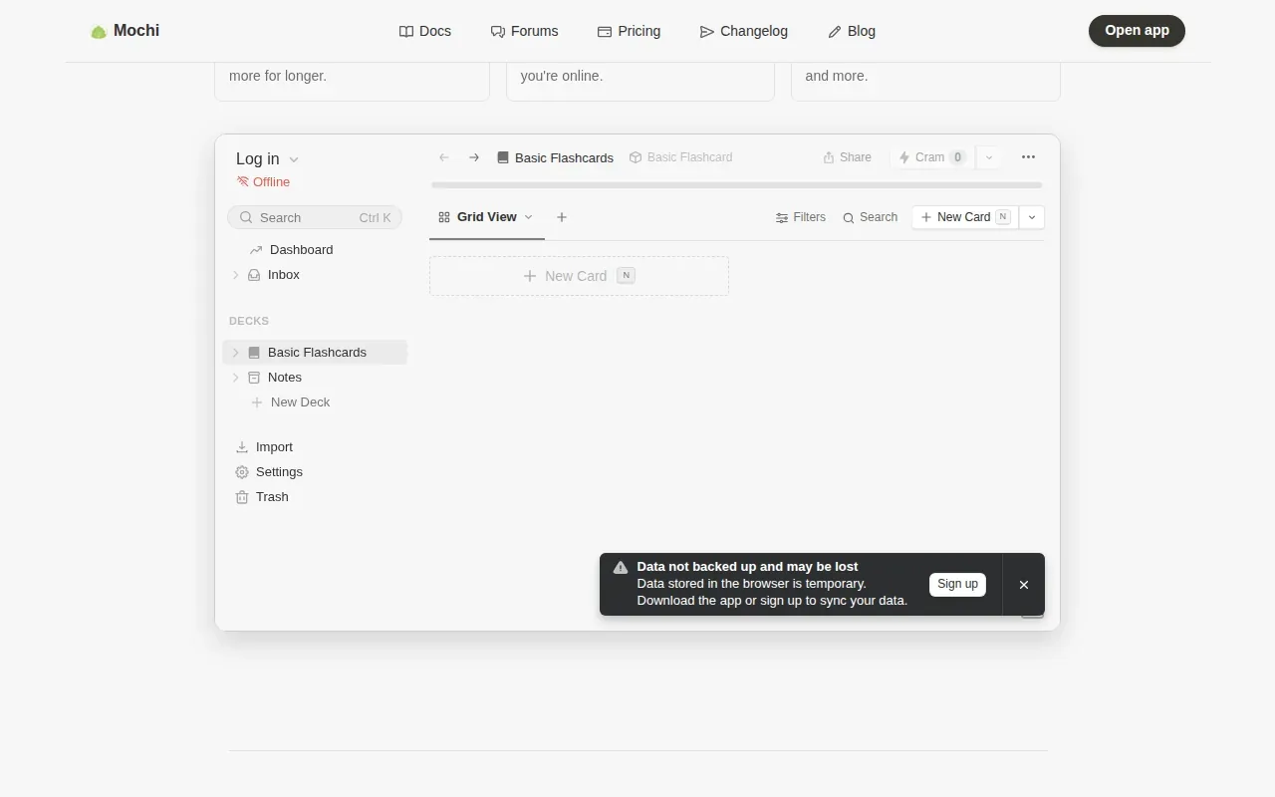
Task: Select the Basic Flashcards deck in sidebar
Action: pyautogui.click(x=316, y=353)
